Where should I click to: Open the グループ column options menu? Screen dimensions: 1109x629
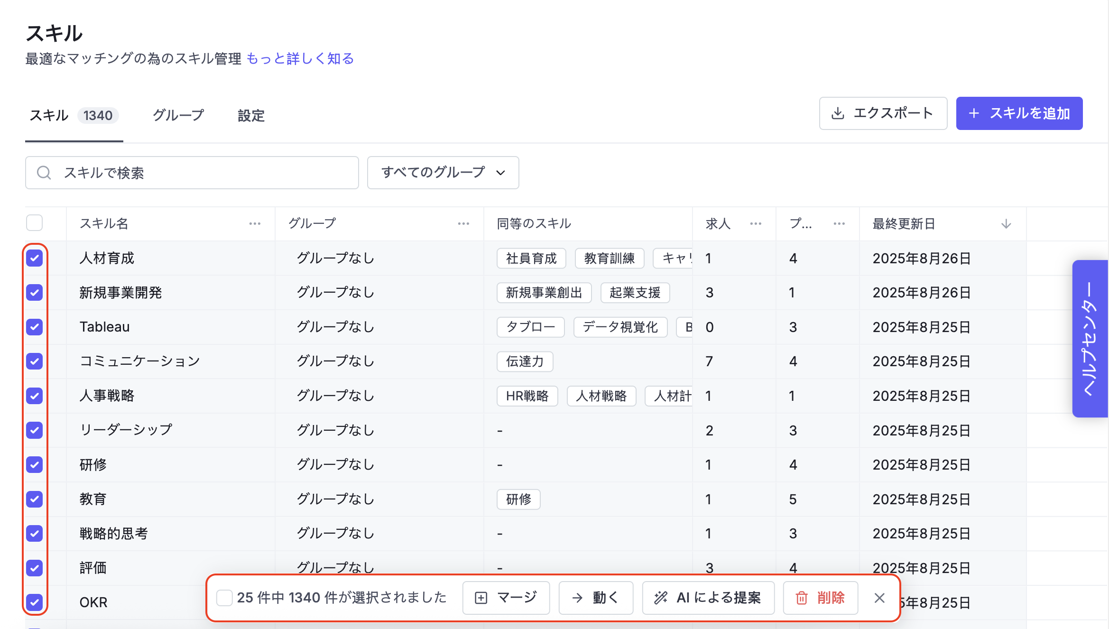pos(463,223)
